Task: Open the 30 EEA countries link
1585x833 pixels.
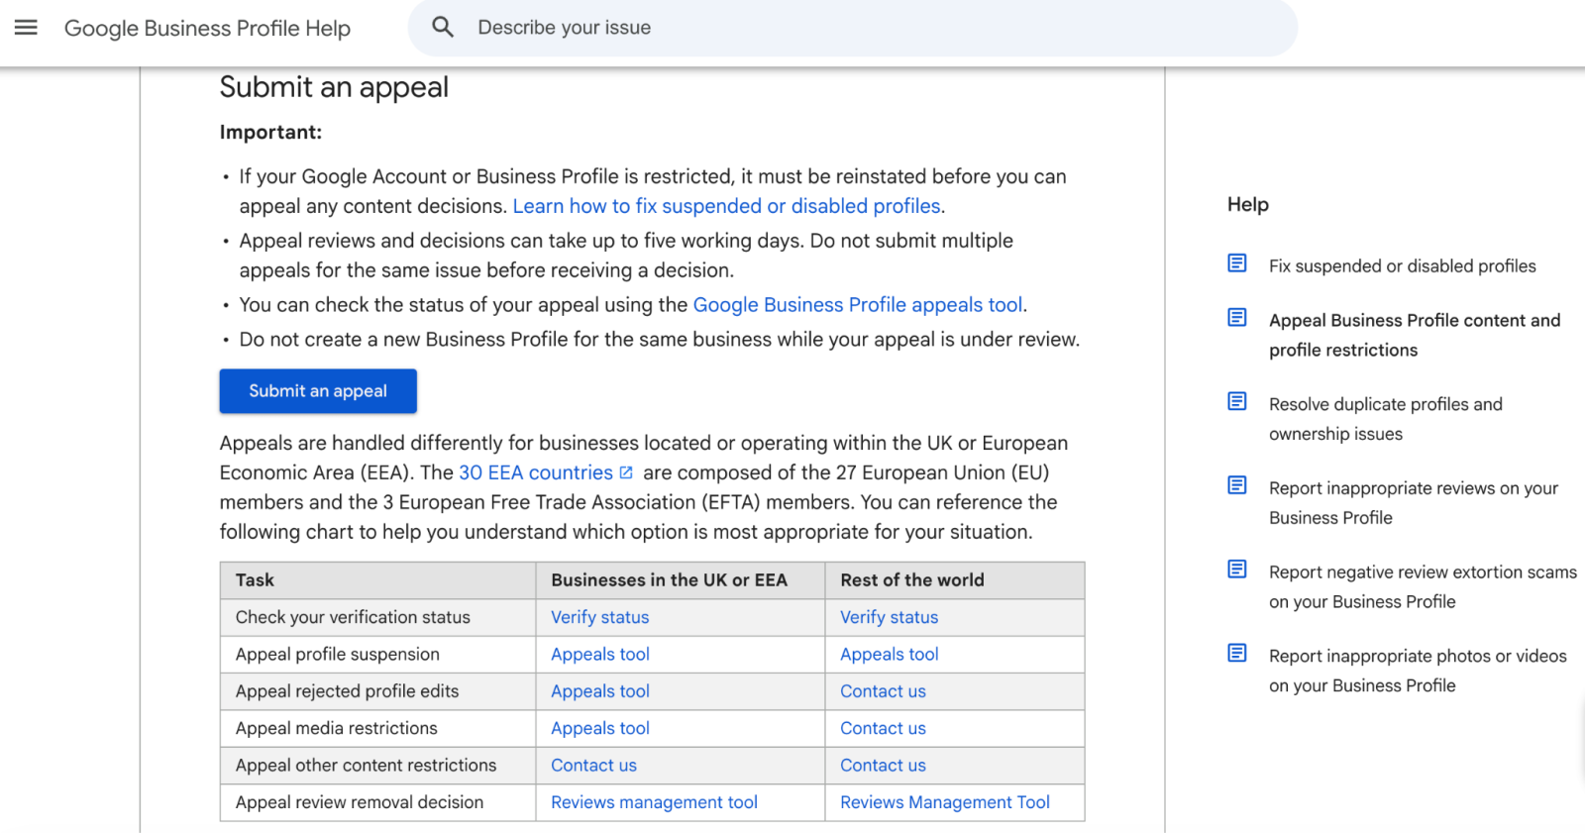Action: click(x=536, y=472)
